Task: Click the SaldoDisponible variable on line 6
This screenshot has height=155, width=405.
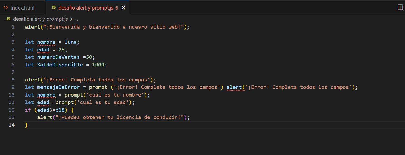Action: [x=60, y=65]
